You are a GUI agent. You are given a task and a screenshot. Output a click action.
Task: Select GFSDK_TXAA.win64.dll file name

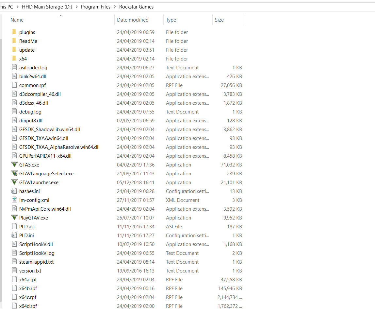(44, 138)
